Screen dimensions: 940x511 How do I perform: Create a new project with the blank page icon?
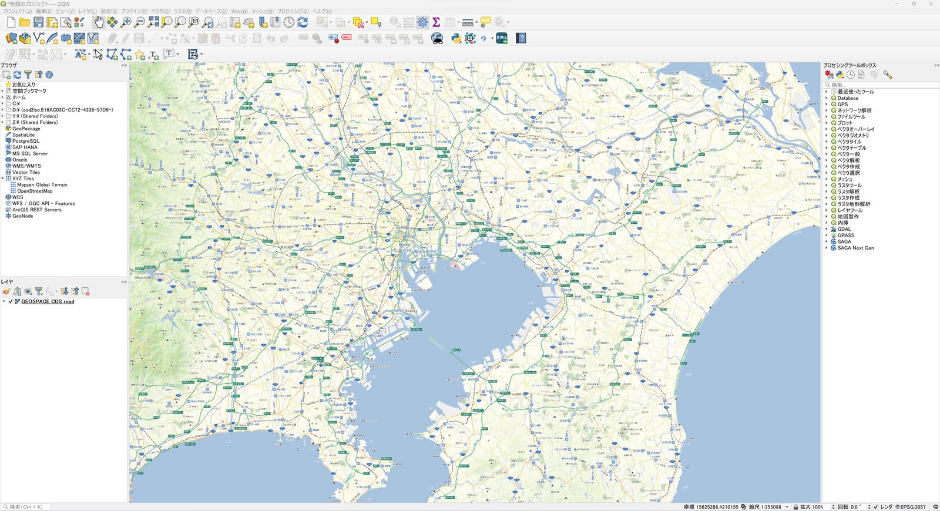(11, 22)
